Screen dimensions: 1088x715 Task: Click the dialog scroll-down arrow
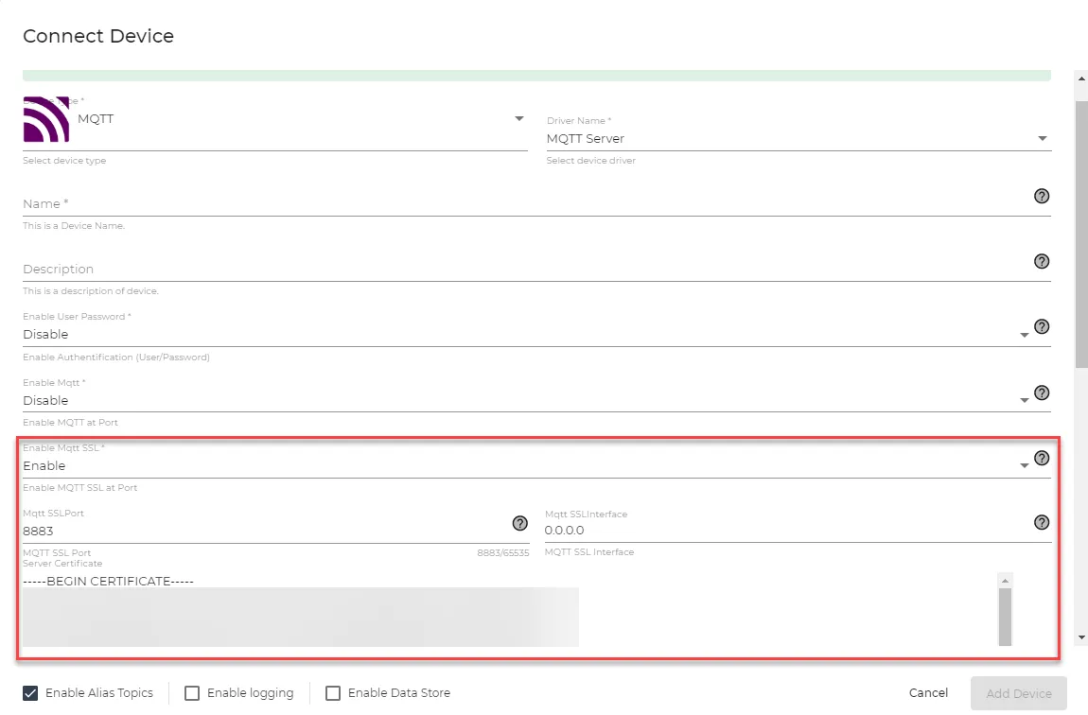tap(1081, 637)
